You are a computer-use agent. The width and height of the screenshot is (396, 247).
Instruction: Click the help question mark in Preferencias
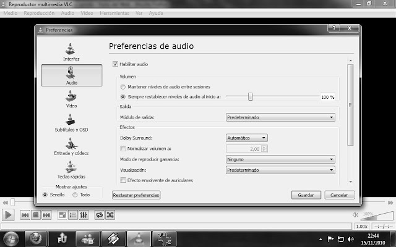point(334,28)
